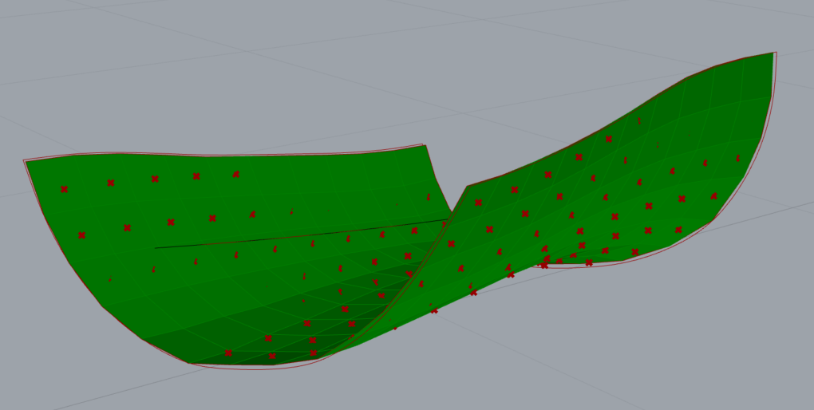Select the leftmost red X in the left surface's top row

(64, 189)
